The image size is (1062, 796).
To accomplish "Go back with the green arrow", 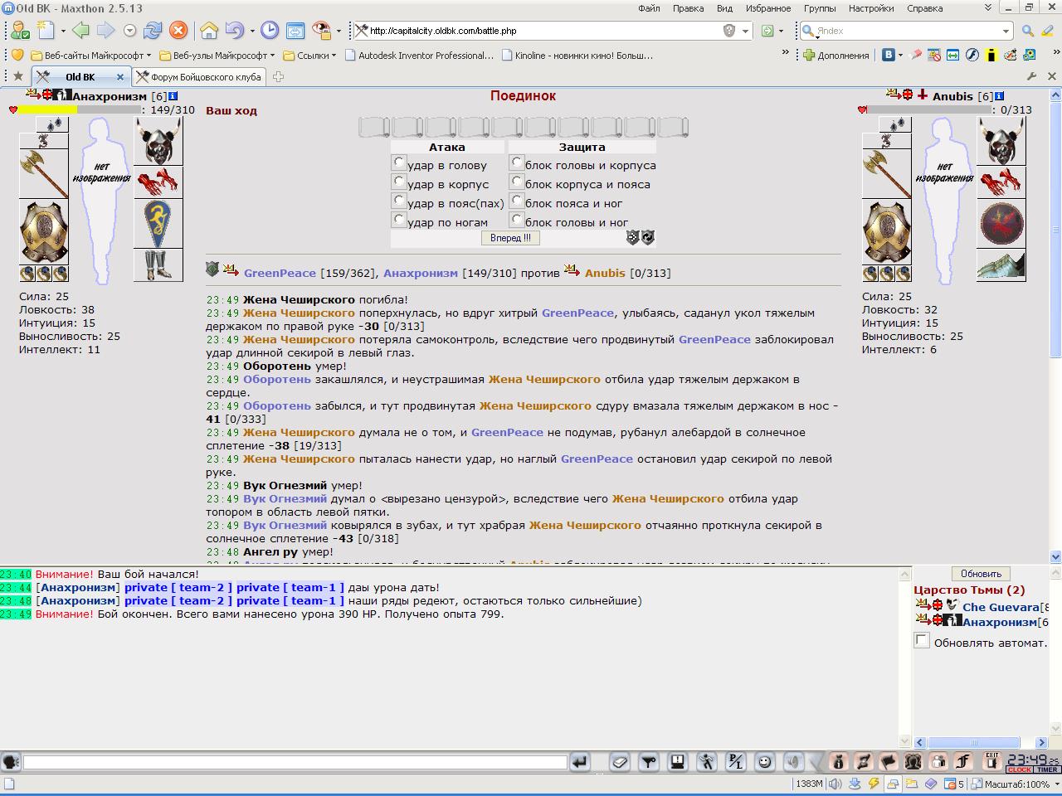I will (80, 31).
